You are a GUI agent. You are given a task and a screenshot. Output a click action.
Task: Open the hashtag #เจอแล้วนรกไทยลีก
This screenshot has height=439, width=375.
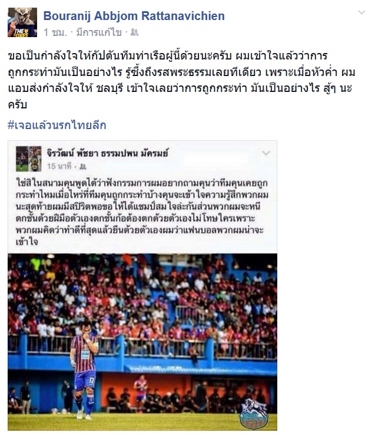[57, 125]
